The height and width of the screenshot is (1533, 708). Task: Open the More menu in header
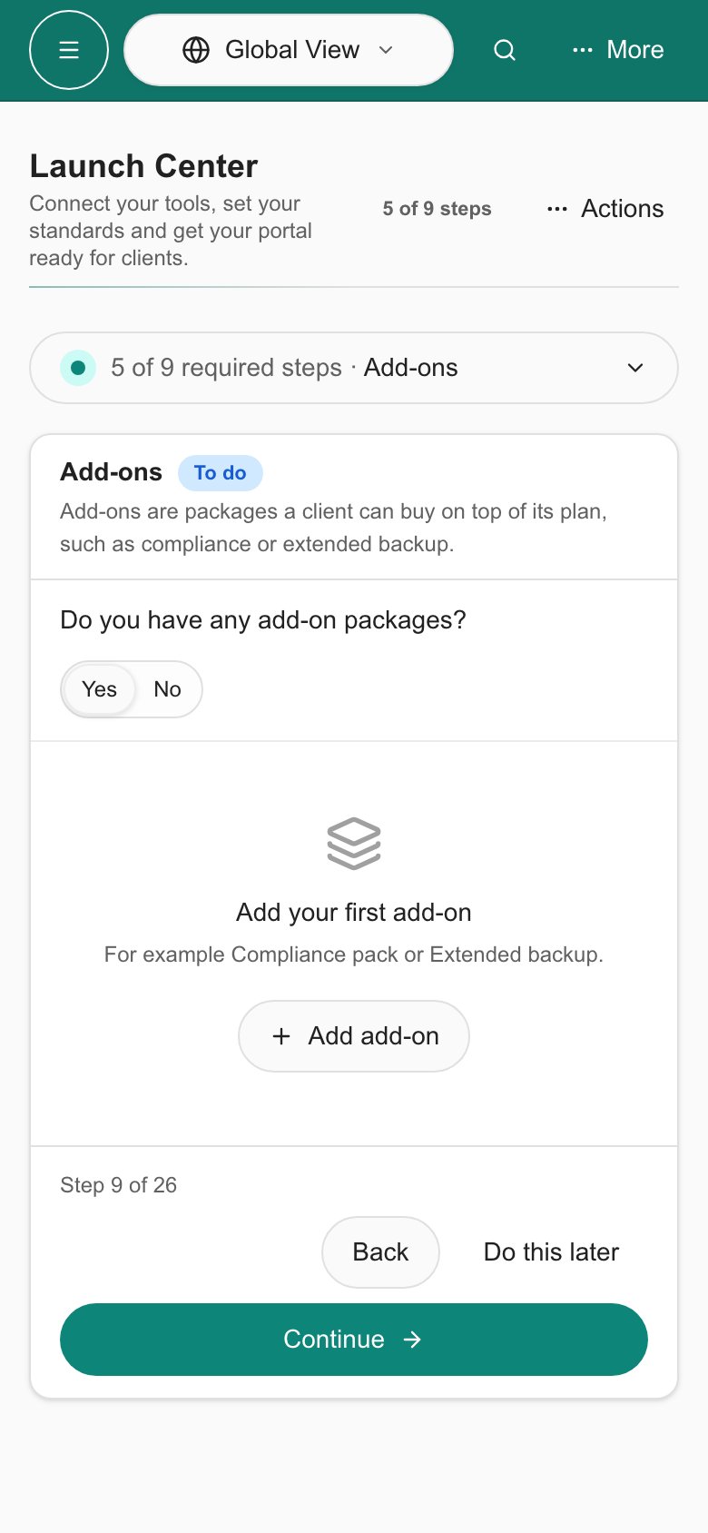pos(618,50)
